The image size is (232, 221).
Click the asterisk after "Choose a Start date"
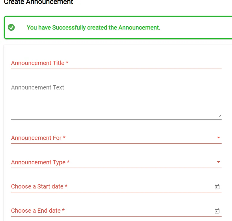click(66, 186)
